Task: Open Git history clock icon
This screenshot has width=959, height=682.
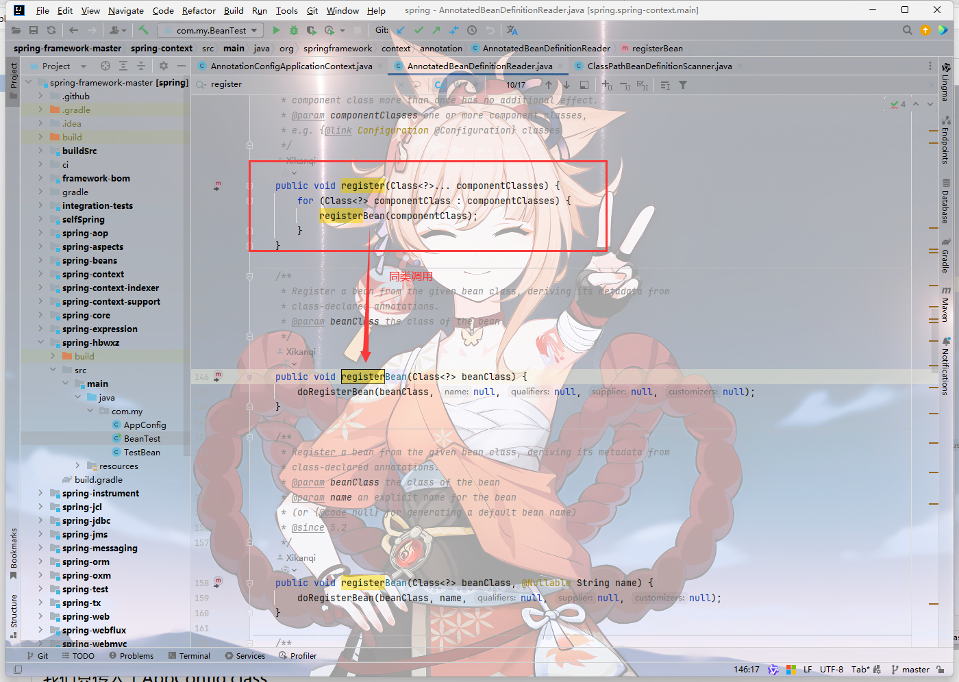Action: (472, 30)
